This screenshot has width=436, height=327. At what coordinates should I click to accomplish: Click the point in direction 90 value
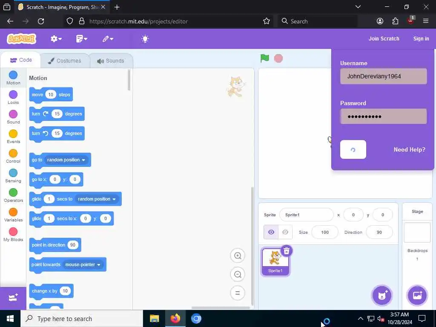click(x=72, y=245)
